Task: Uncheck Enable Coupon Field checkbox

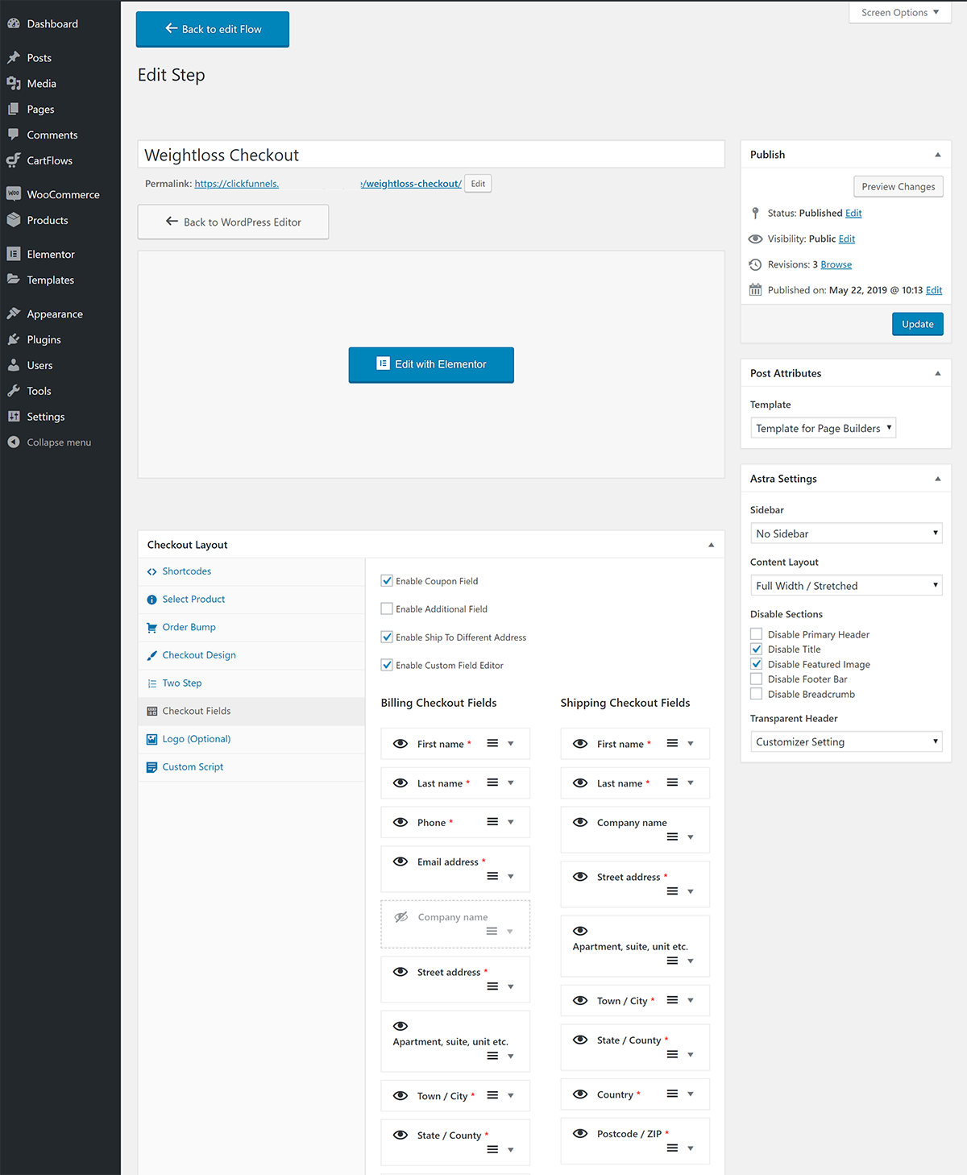Action: pos(387,580)
